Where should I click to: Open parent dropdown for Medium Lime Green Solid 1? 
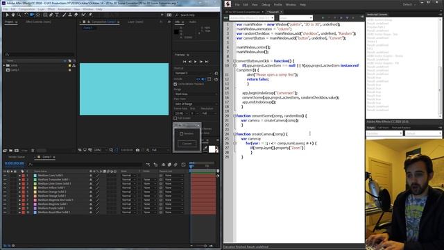tap(174, 183)
